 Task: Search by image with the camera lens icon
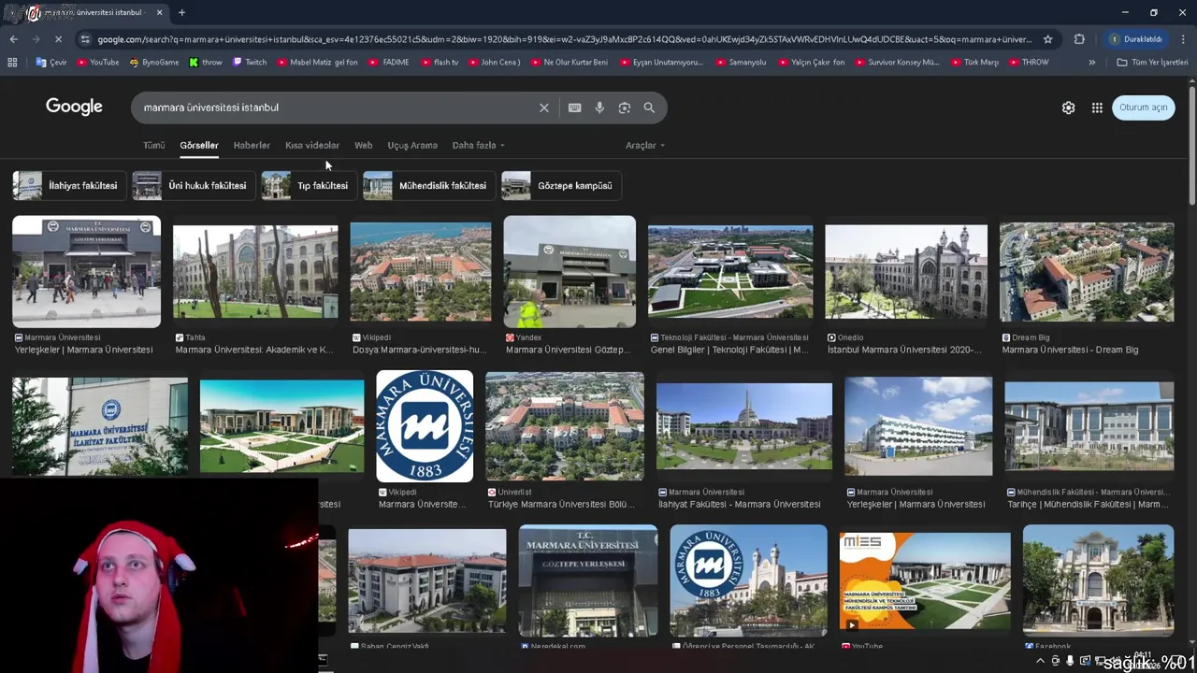coord(625,107)
